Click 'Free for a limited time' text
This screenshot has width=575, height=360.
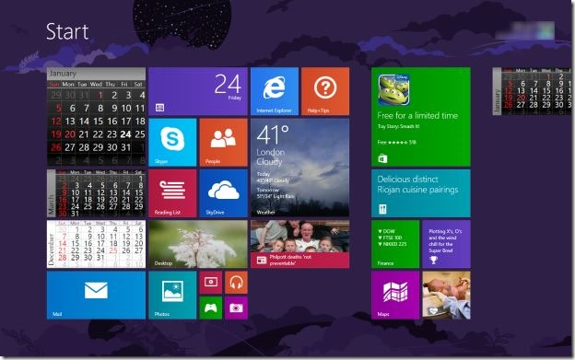click(417, 116)
